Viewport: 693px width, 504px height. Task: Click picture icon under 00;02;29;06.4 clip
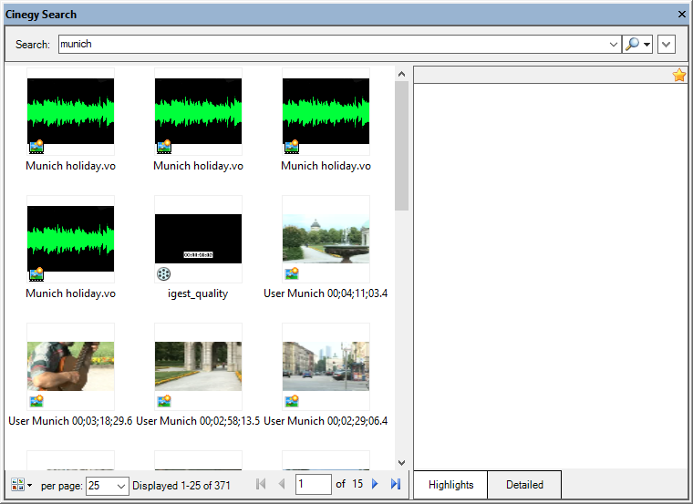[x=292, y=401]
